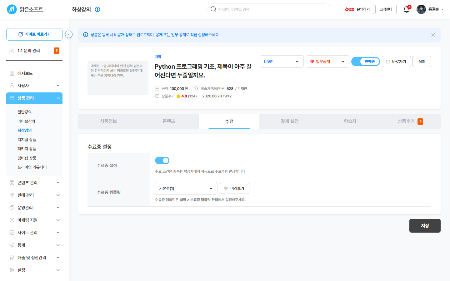Screen dimensions: 450x281
Task: Click the badge 3 on 상품후기 tab
Action: point(420,121)
